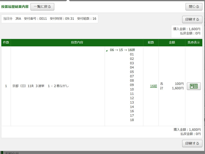The width and height of the screenshot is (205, 154).
Task: Click the 馬券表示 column header
Action: coord(193,43)
